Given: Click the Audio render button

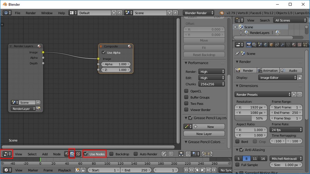Looking at the screenshot, I should tap(291, 71).
